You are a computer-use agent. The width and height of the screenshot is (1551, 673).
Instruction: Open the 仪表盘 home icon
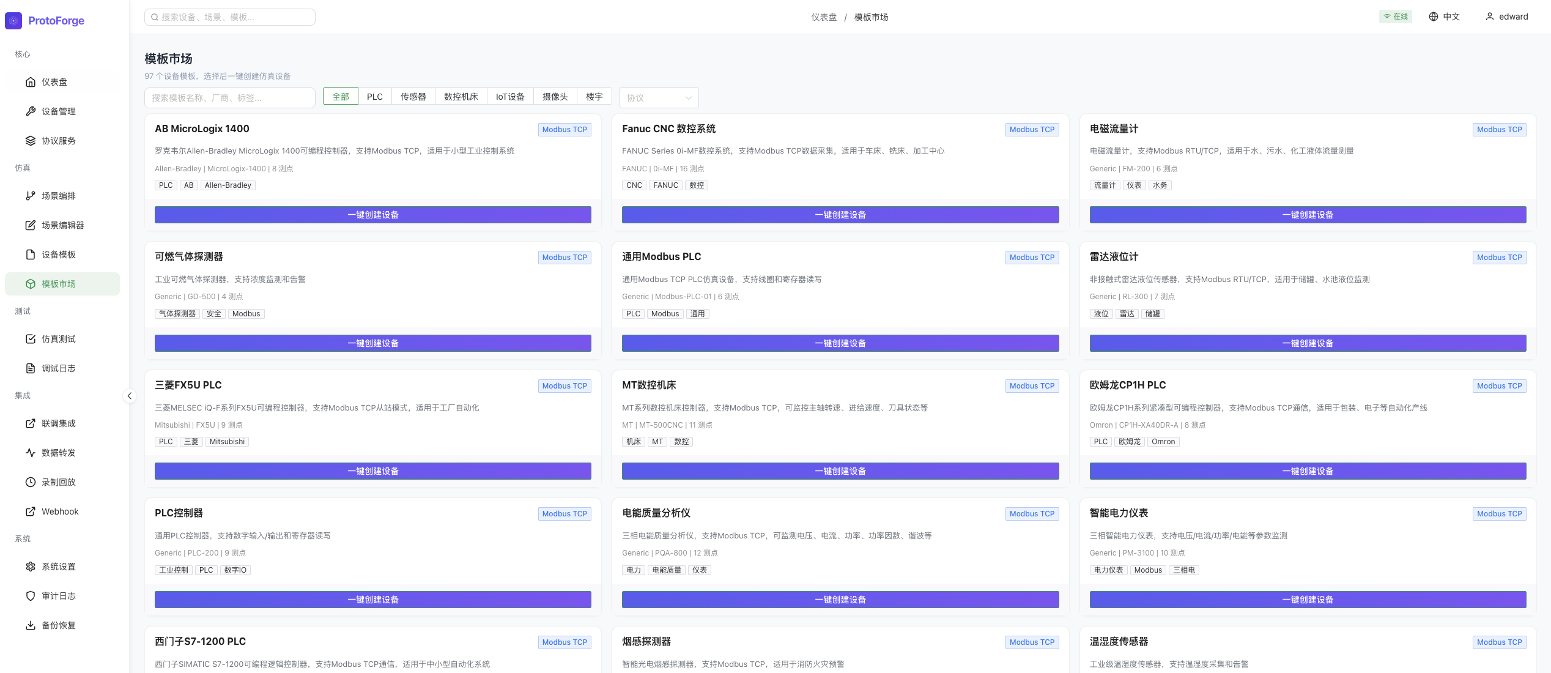[31, 82]
